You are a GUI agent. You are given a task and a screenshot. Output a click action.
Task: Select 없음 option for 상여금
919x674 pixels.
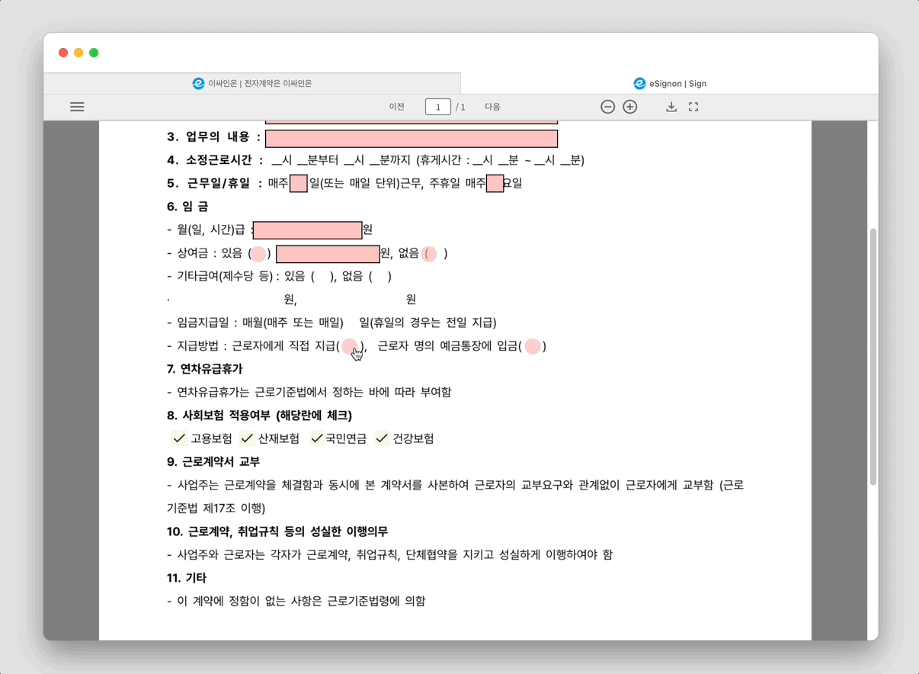tap(428, 254)
